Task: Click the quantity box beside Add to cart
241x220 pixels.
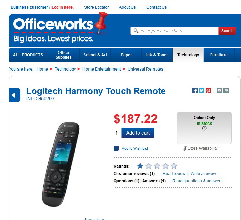Action: coord(117,133)
